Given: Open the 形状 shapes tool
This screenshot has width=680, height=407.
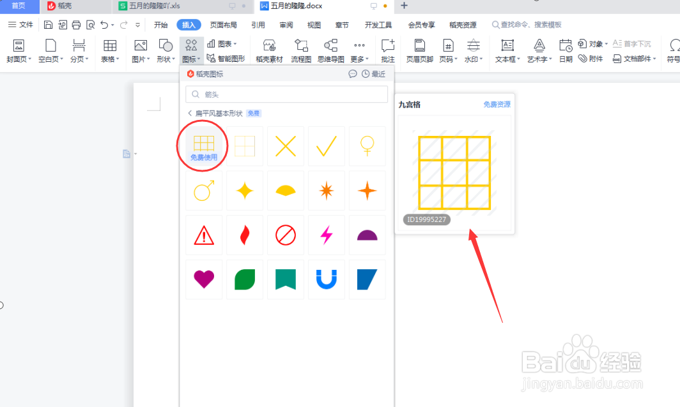Looking at the screenshot, I should [166, 50].
